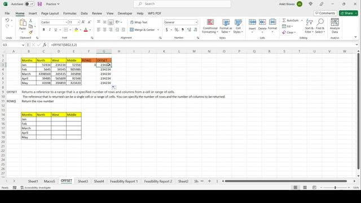Open the Sheet1 sheet tab
Viewport: 361px width, 203px height.
coord(33,182)
